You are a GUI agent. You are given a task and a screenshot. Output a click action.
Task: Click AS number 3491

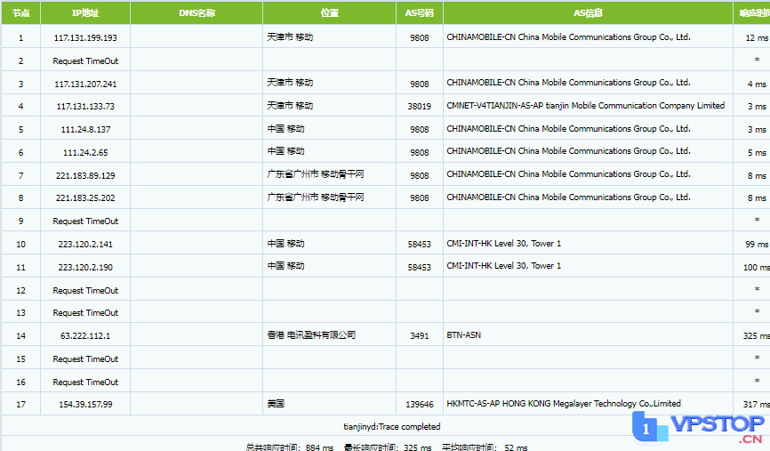pos(420,336)
